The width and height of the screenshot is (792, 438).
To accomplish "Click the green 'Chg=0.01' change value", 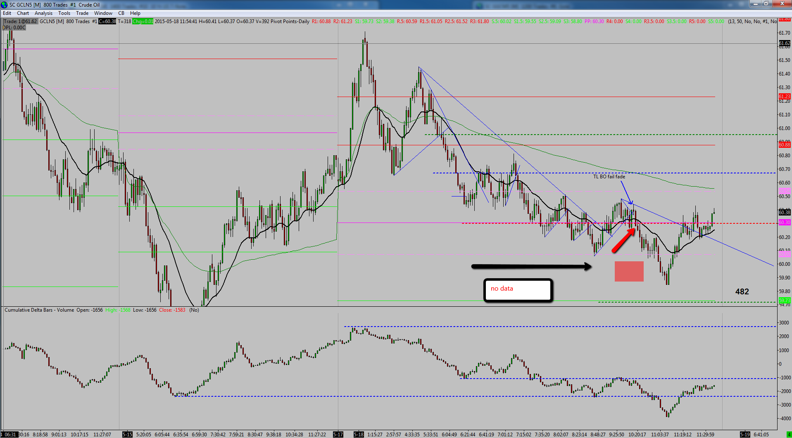I will pyautogui.click(x=143, y=21).
